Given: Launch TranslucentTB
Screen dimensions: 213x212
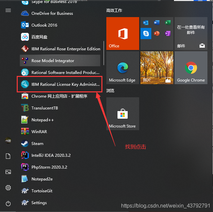Looking at the screenshot, I should [x=60, y=108].
